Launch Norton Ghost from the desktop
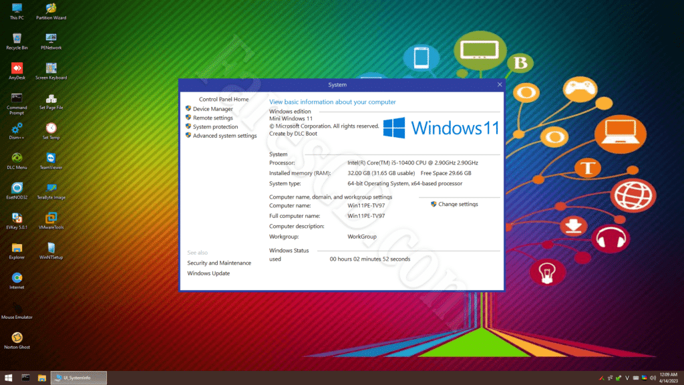The image size is (684, 385). 17,340
